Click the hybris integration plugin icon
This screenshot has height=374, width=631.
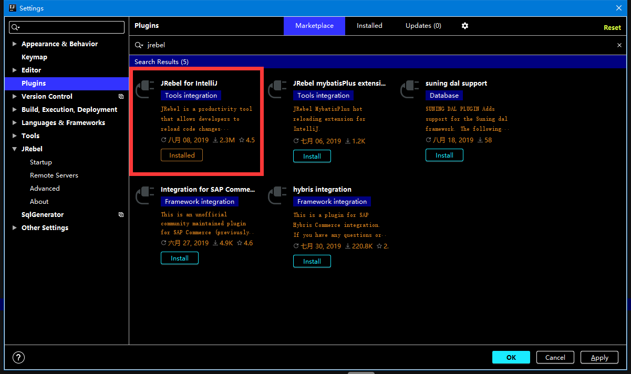pyautogui.click(x=277, y=195)
